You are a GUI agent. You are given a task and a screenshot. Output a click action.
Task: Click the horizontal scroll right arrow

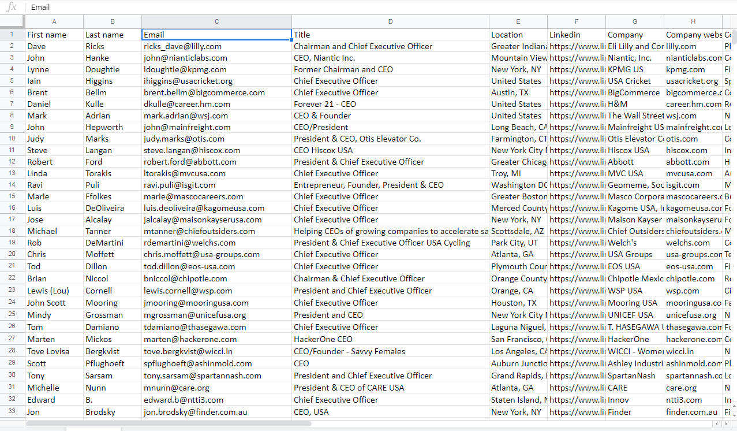point(727,423)
